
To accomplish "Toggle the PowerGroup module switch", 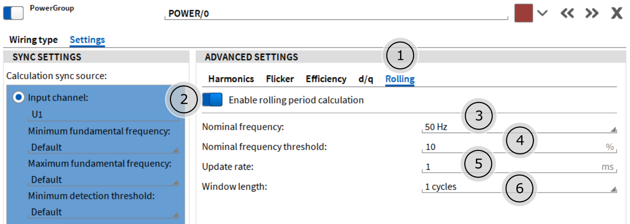I will click(13, 13).
